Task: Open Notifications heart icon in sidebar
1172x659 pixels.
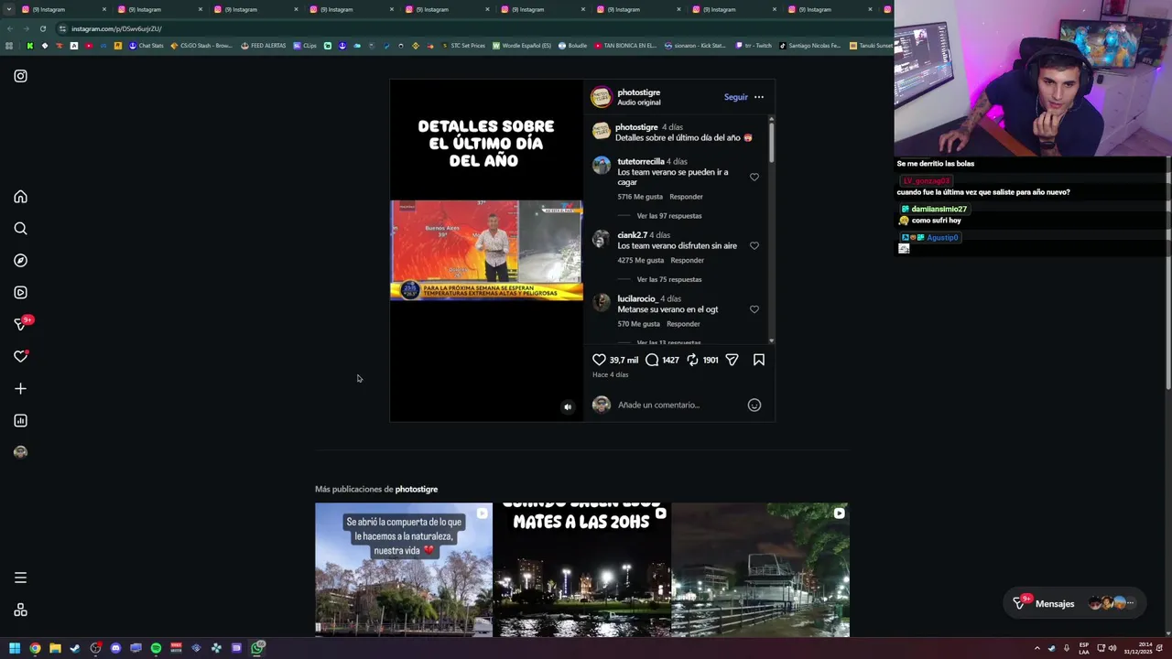Action: tap(20, 356)
